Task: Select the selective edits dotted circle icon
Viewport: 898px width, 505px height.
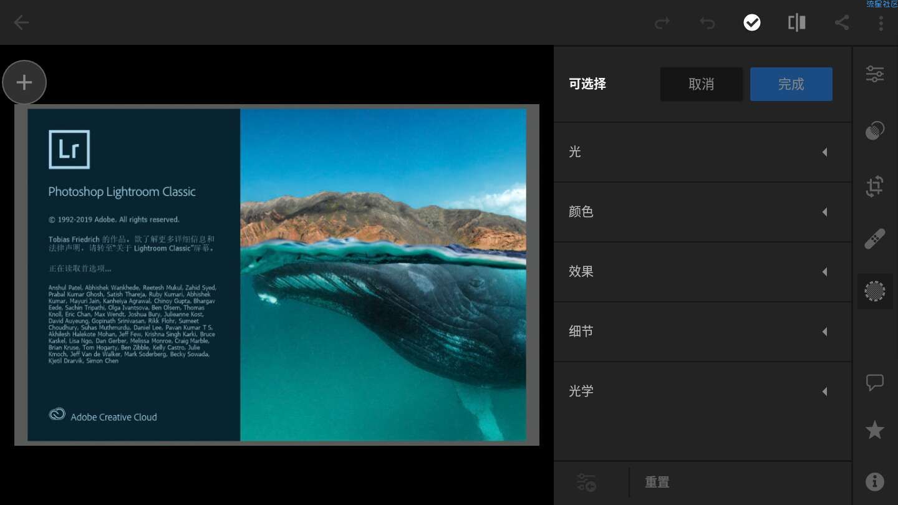Action: click(875, 291)
